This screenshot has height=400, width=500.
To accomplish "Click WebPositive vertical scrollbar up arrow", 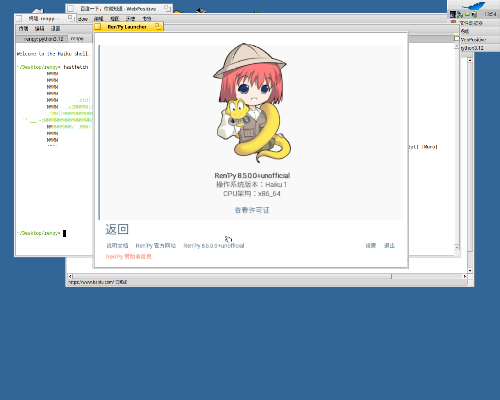I will pos(470,60).
